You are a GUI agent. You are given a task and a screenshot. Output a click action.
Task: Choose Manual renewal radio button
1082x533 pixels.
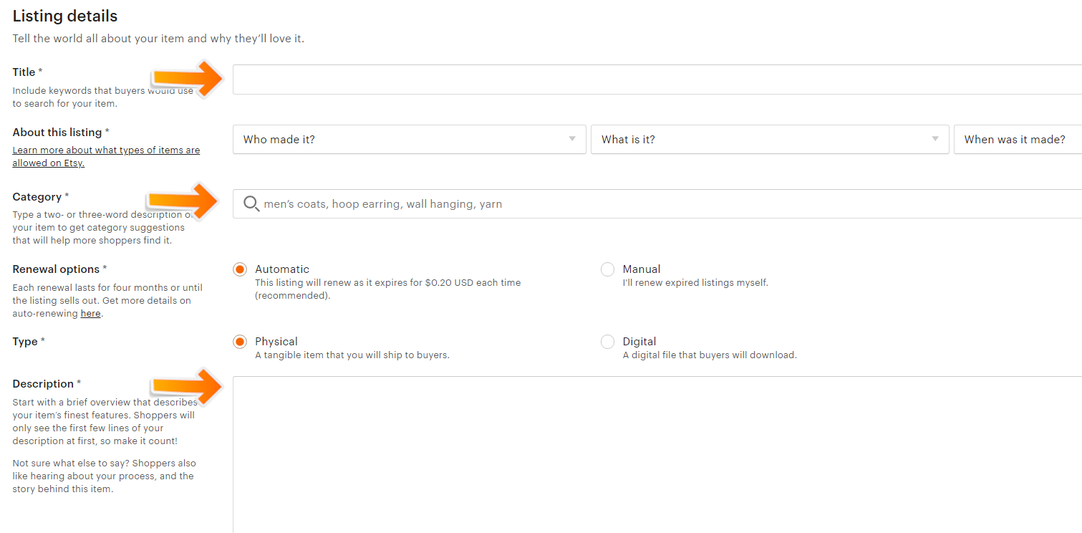607,270
